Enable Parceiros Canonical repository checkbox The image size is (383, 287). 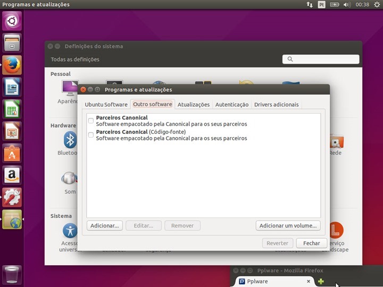pyautogui.click(x=91, y=121)
